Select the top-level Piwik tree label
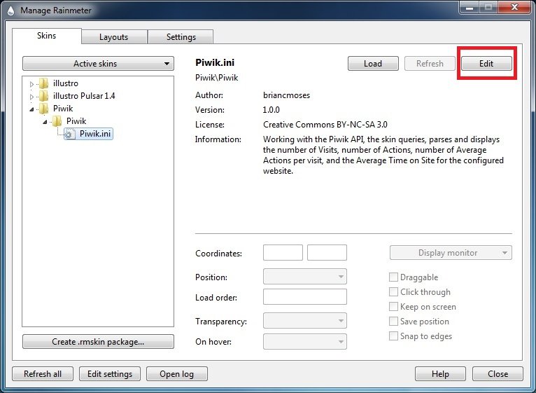536x393 pixels. [63, 109]
